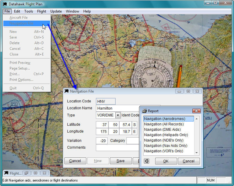The height and width of the screenshot is (186, 234).
Task: Click NUM indicator in status bar
Action: point(211,180)
